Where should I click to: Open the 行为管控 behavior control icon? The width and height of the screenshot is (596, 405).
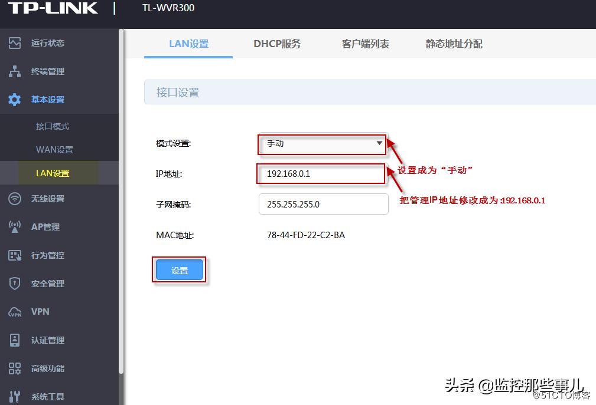16,255
